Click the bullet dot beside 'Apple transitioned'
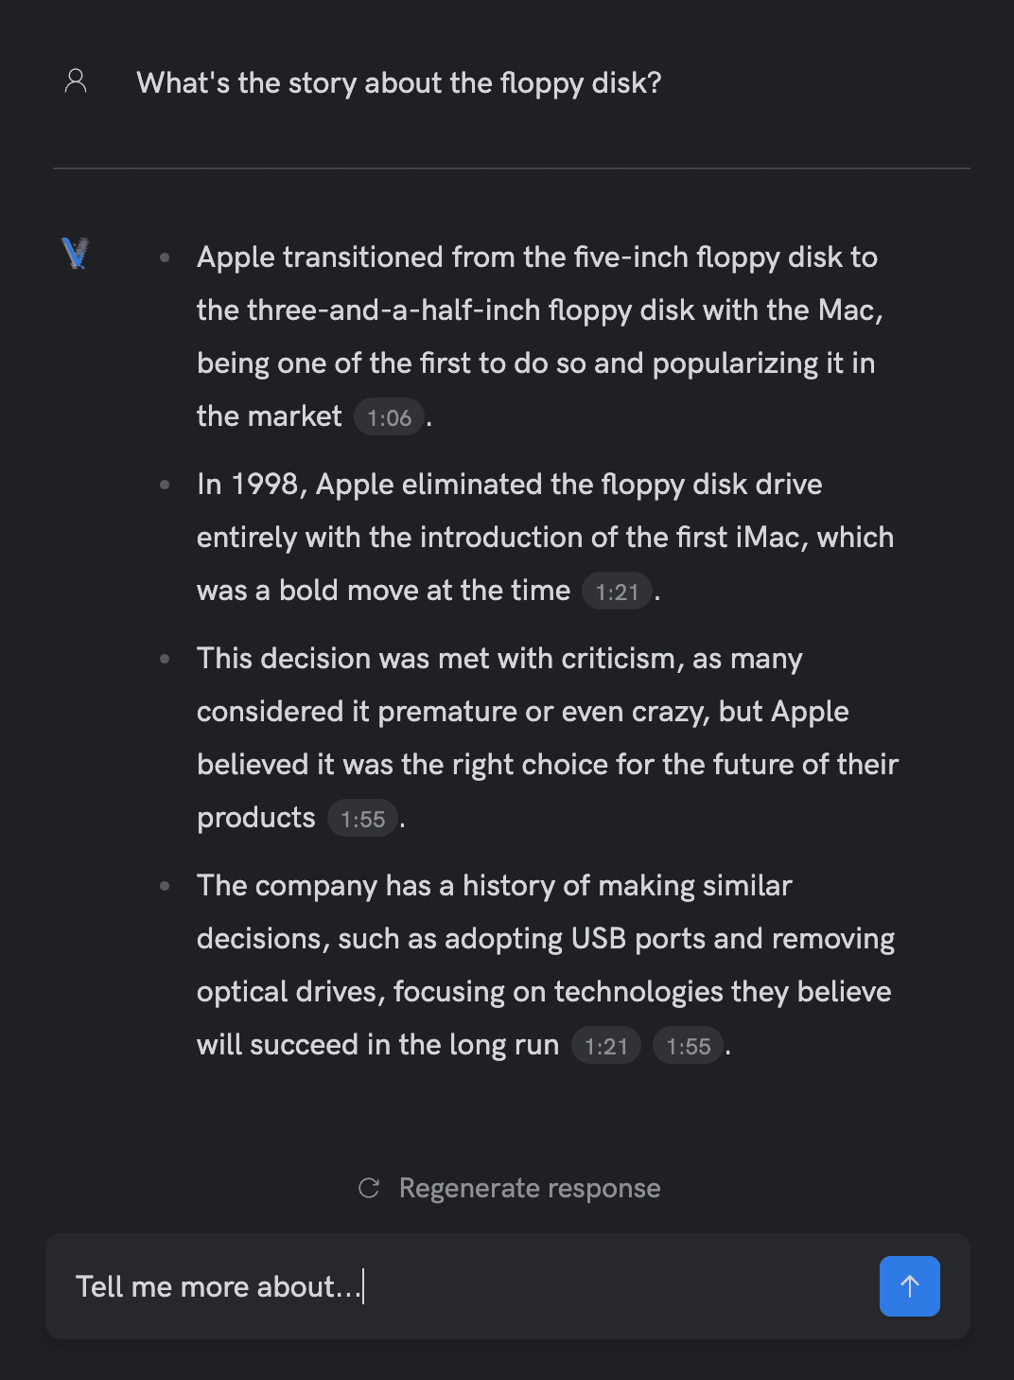 point(165,257)
